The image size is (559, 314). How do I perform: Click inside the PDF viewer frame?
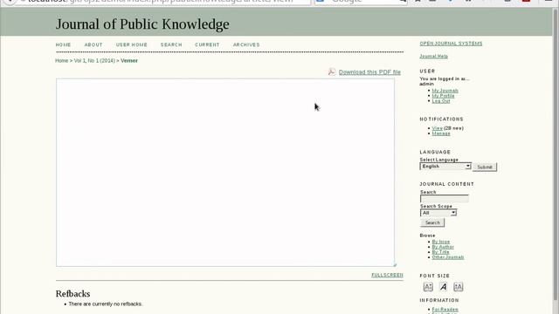225,173
